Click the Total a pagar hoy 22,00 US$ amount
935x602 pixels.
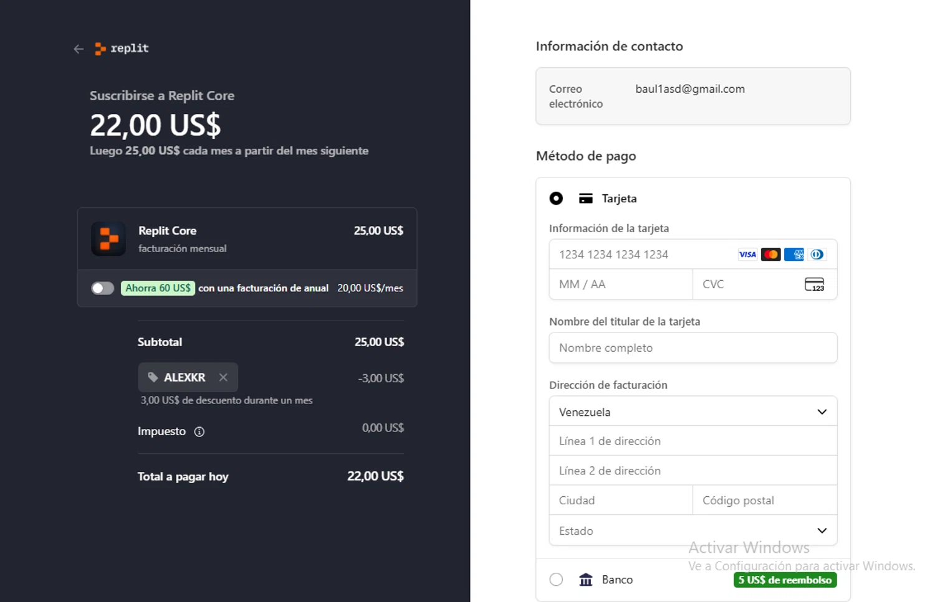point(375,476)
